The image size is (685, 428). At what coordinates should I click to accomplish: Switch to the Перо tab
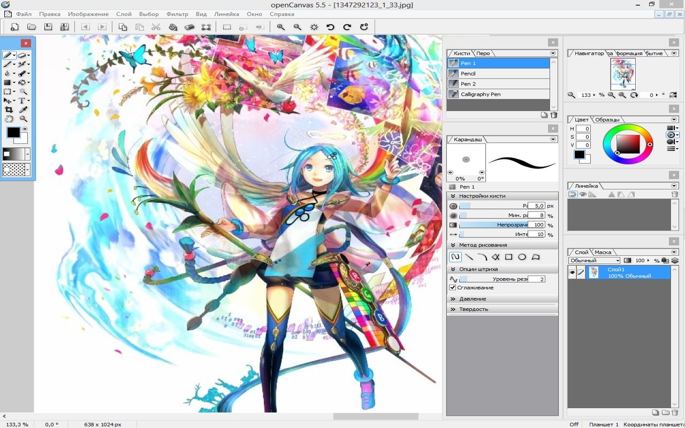coord(483,53)
